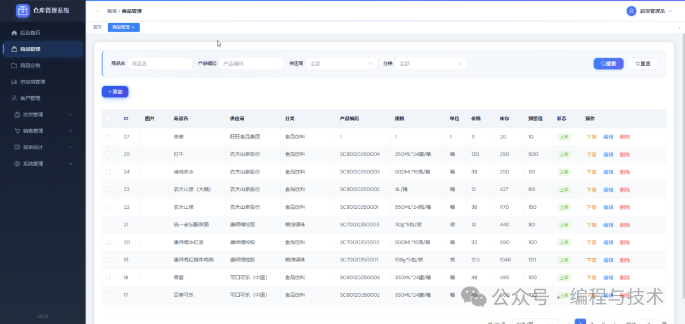Image resolution: width=685 pixels, height=324 pixels.
Task: Open the 分类 filter dropdown
Action: coord(431,64)
